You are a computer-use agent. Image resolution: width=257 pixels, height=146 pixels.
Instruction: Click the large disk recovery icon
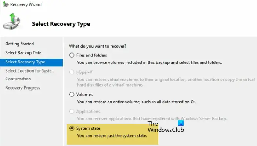click(11, 21)
